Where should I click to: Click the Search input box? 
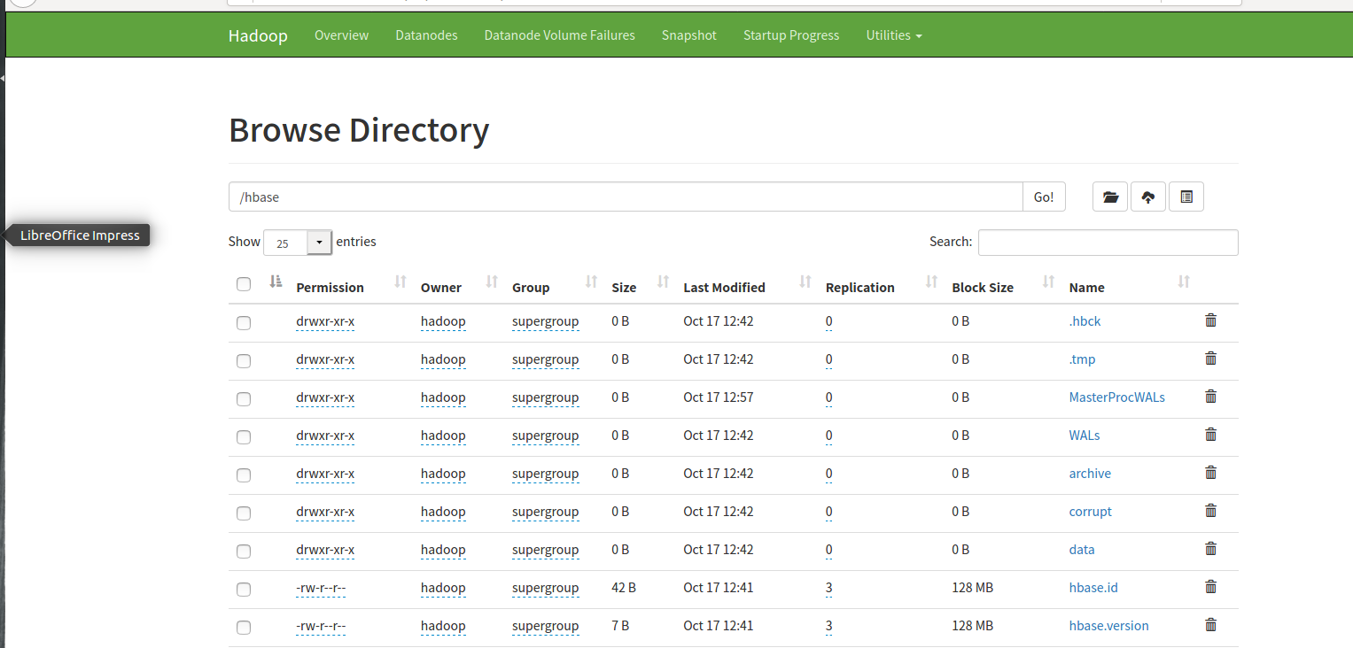(1108, 243)
